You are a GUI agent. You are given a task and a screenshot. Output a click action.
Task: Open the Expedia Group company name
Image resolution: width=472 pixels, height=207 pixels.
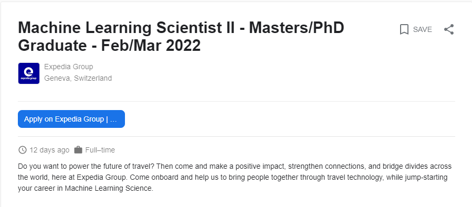(69, 67)
